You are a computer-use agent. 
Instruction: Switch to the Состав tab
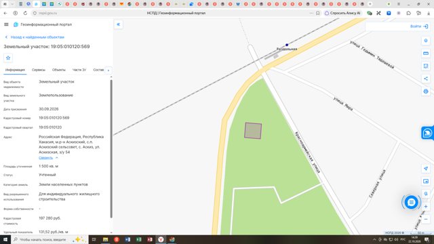click(x=98, y=70)
